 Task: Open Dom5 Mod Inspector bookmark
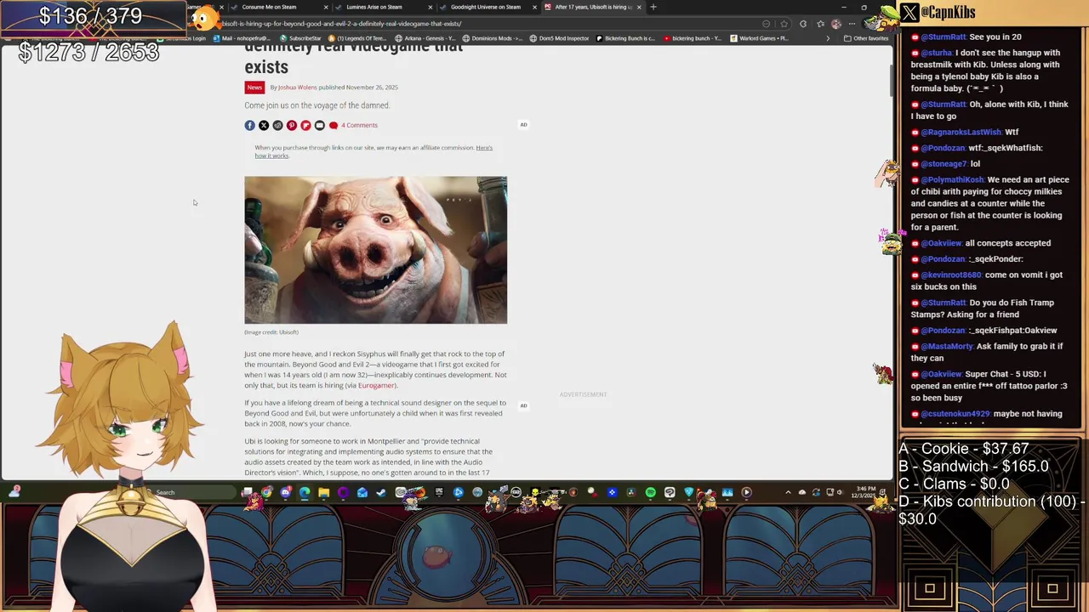coord(559,38)
